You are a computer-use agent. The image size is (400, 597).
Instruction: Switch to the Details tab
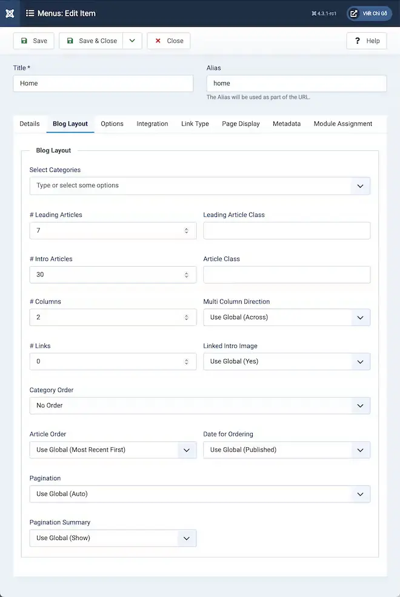pos(30,124)
